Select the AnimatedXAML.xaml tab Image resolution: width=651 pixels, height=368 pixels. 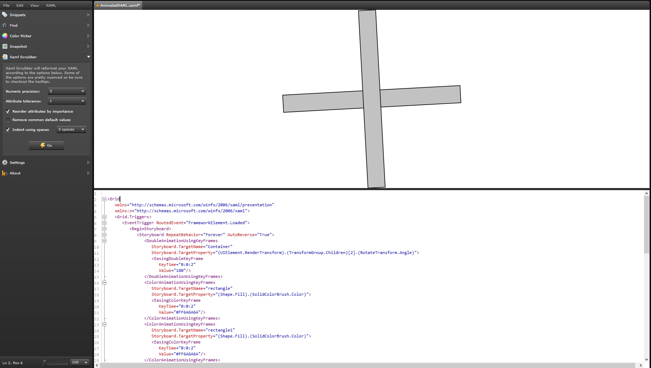click(118, 5)
